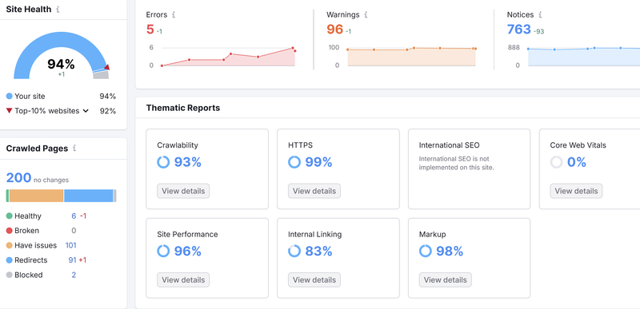Click the Internal Linking 83% score

click(318, 252)
